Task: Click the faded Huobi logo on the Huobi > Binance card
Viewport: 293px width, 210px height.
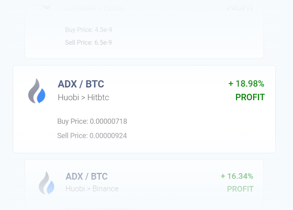Action: [x=47, y=183]
